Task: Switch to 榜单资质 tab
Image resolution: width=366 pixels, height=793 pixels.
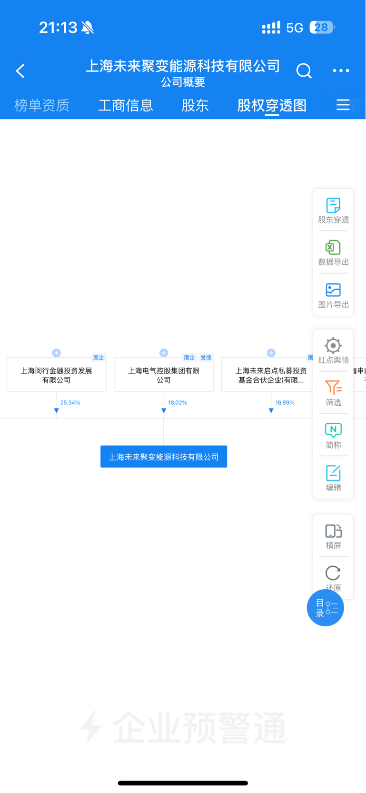Action: [42, 105]
